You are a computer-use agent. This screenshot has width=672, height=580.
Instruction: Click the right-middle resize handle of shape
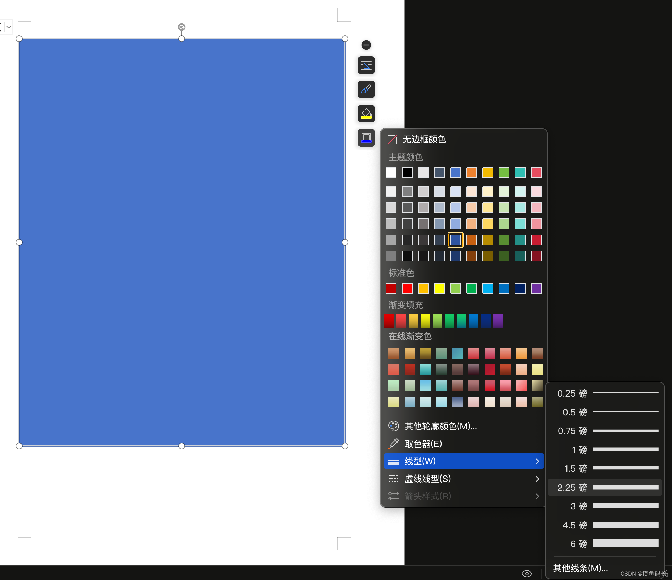[x=345, y=242]
